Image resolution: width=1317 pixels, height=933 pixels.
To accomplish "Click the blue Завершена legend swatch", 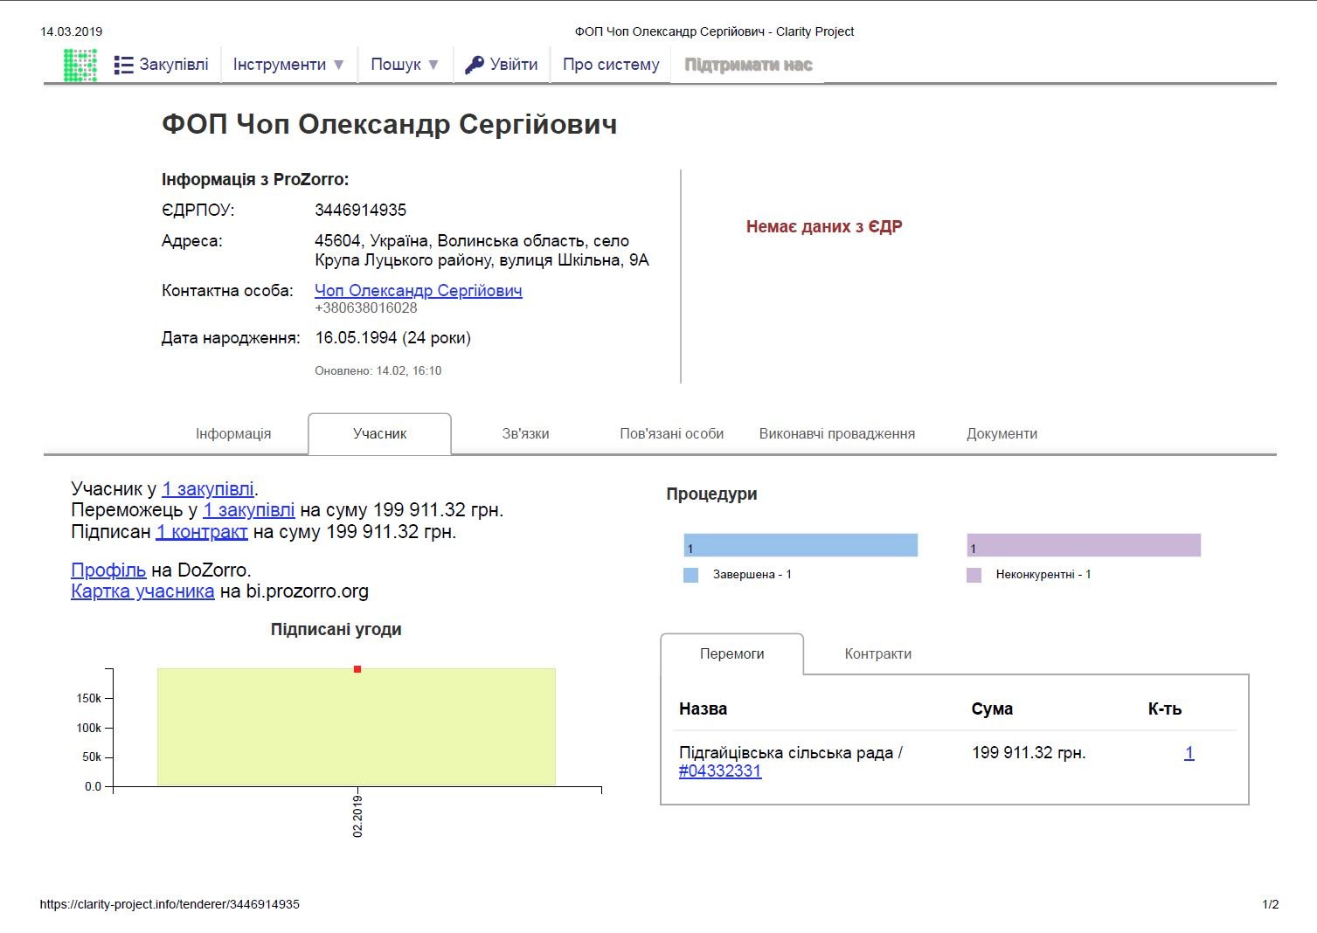I will [x=690, y=575].
